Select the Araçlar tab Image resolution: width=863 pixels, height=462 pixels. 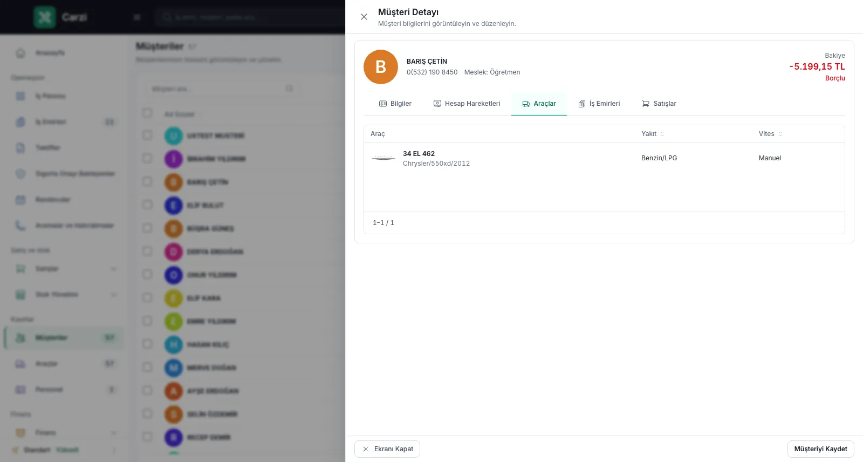(539, 104)
